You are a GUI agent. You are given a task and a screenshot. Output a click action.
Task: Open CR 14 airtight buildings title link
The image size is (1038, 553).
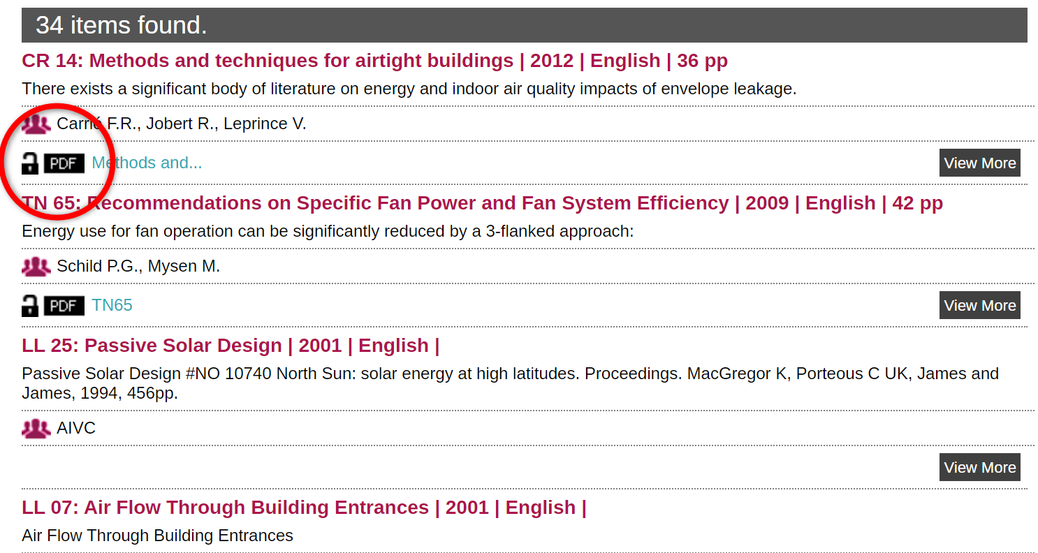[x=374, y=61]
